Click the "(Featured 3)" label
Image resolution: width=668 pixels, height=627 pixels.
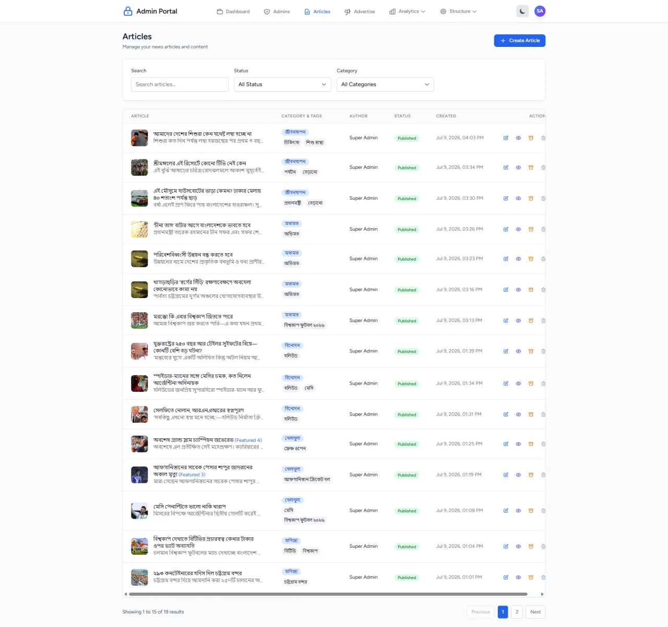192,475
